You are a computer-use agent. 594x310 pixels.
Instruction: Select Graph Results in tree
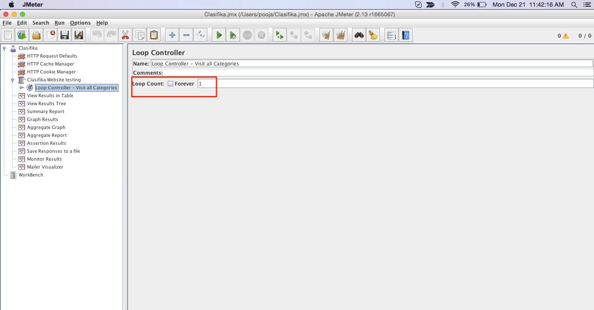click(x=43, y=119)
